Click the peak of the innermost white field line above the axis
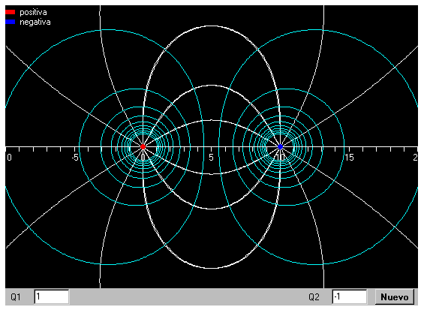 pyautogui.click(x=212, y=120)
